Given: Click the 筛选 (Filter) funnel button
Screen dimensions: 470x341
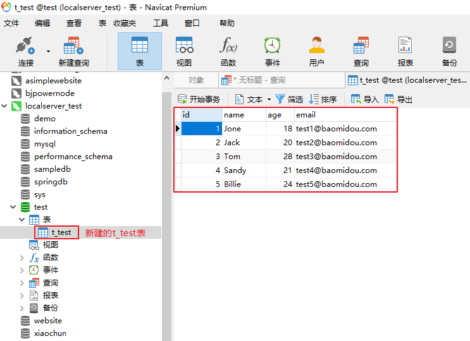Looking at the screenshot, I should click(x=289, y=99).
